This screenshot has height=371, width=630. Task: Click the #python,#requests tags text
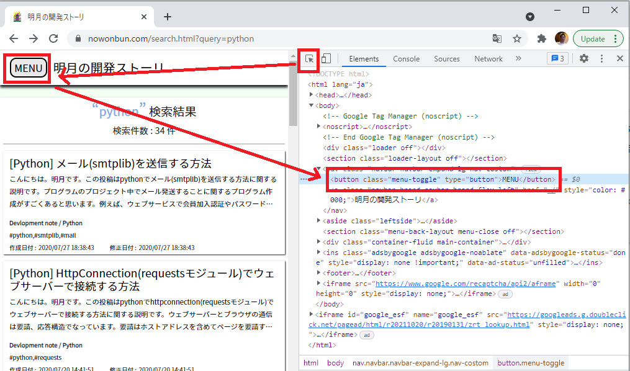[35, 357]
